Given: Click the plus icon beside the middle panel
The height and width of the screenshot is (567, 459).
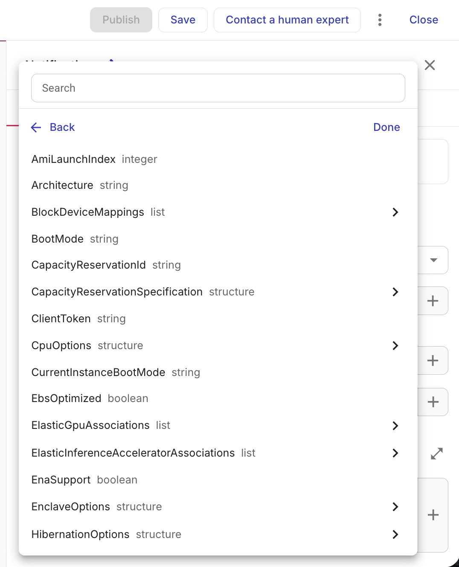Looking at the screenshot, I should [433, 360].
